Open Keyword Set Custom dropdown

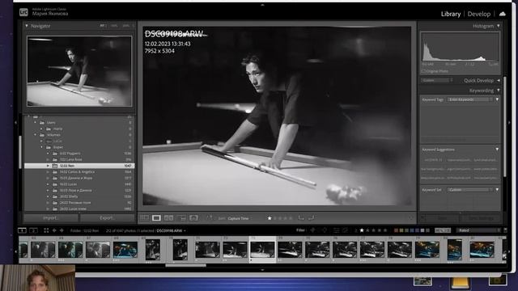coord(470,190)
